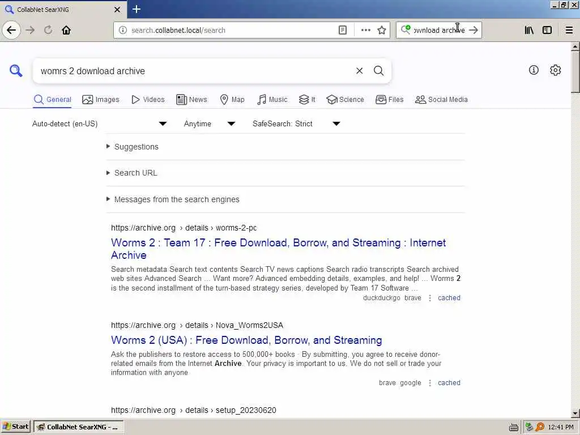
Task: Open the hamburger application menu
Action: click(x=569, y=31)
